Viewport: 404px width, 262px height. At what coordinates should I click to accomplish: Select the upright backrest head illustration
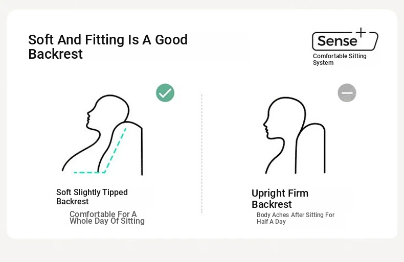(294, 135)
